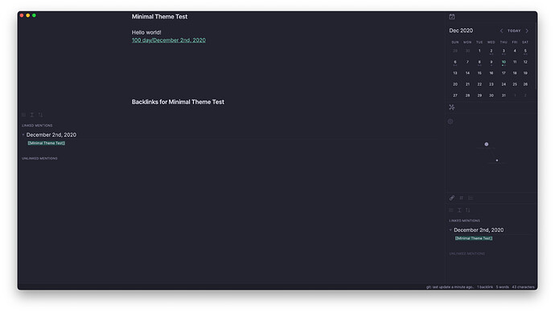Click the small white graph node

click(x=497, y=160)
